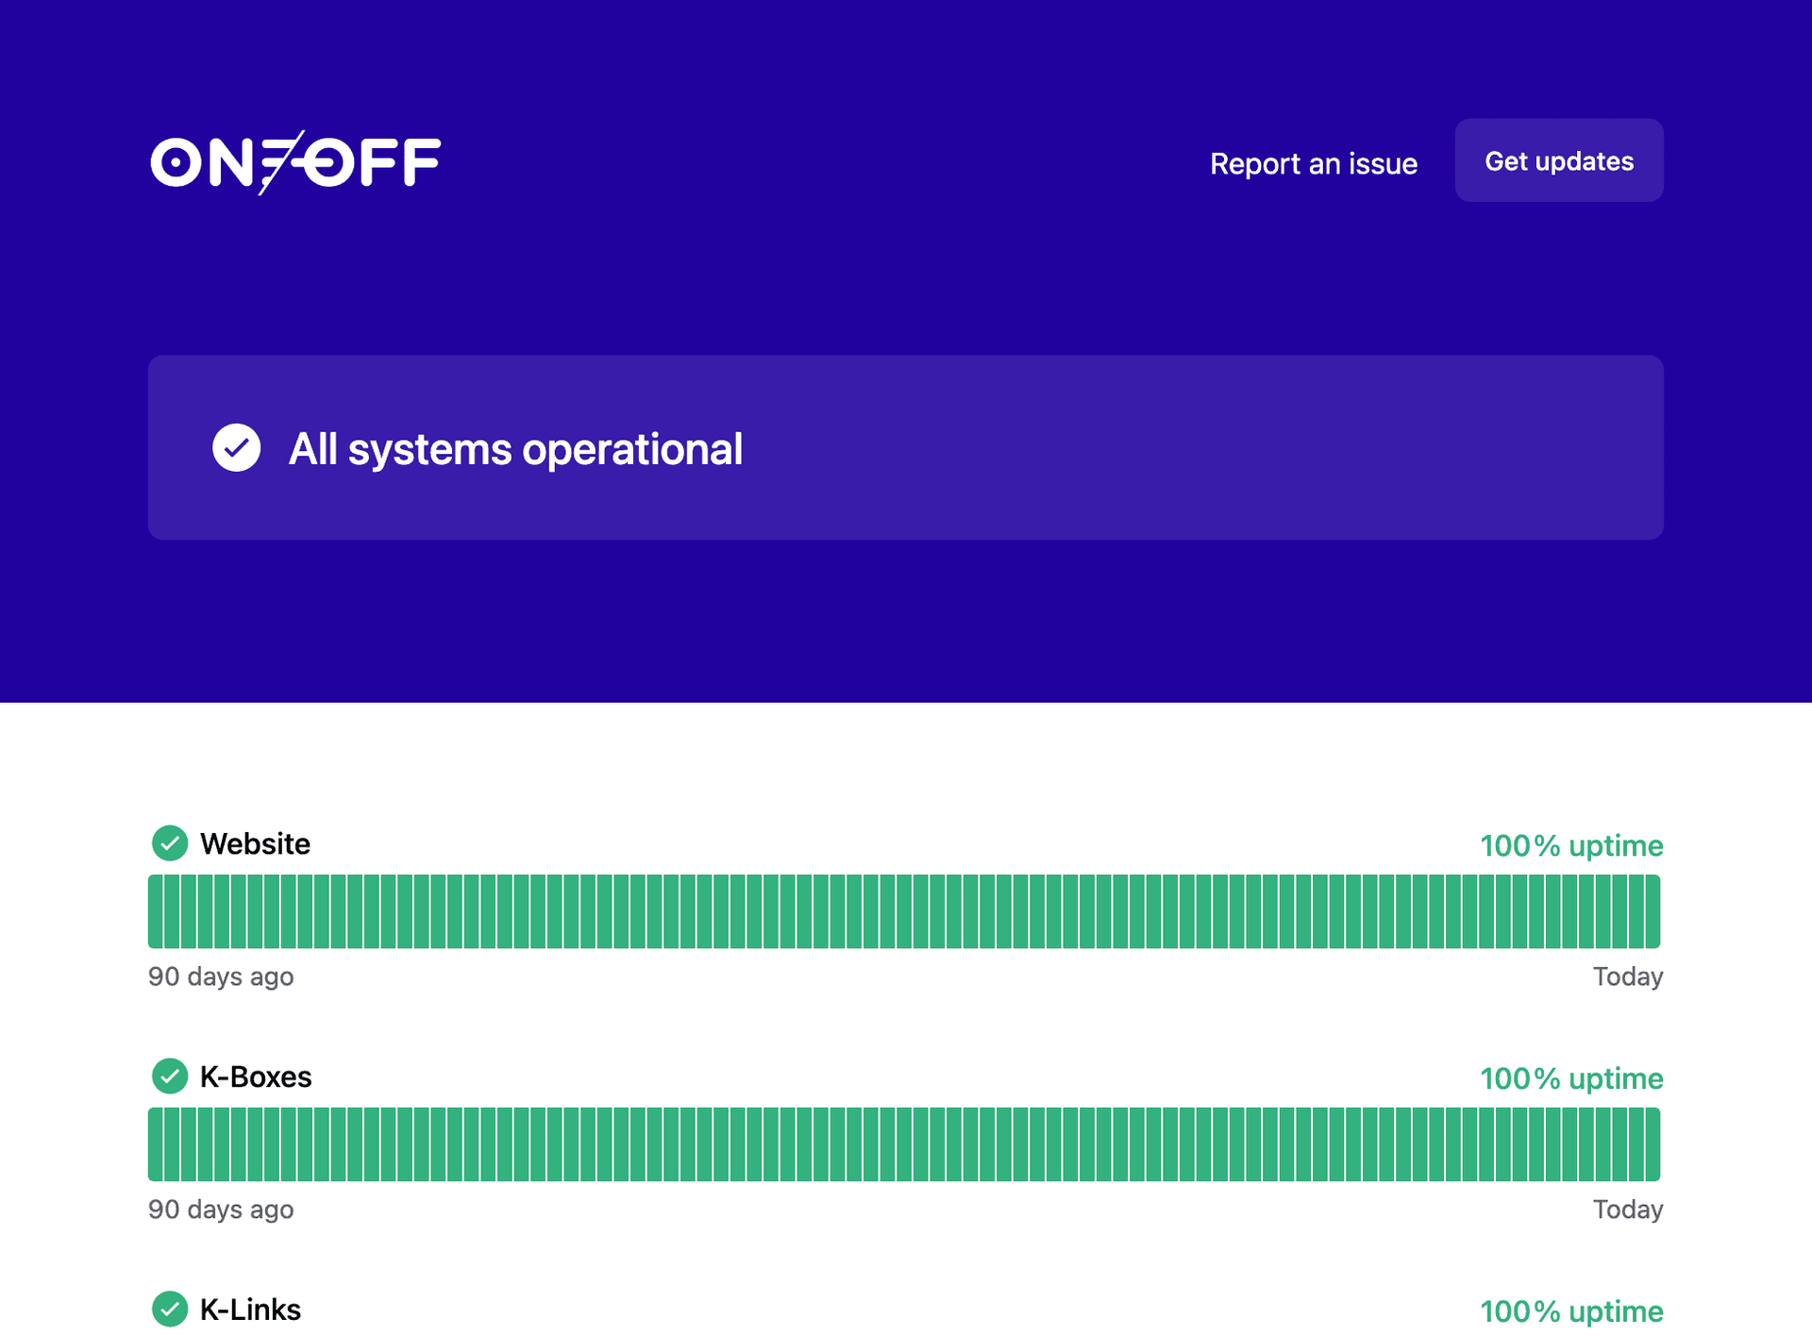Click the green checkmark next to K-Boxes

170,1076
